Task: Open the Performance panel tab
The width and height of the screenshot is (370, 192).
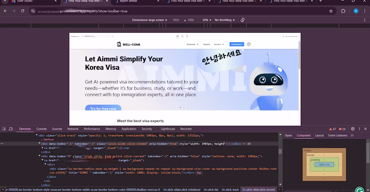Action: pos(92,129)
